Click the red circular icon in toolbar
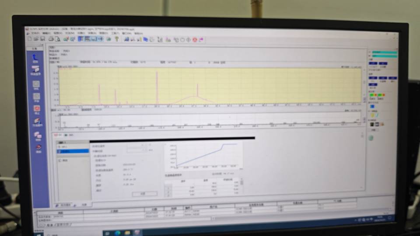Image resolution: width=420 pixels, height=236 pixels. pos(195,40)
